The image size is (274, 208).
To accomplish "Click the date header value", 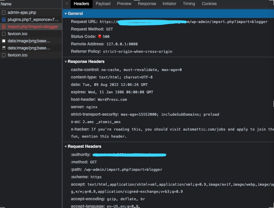I will pyautogui.click(x=115, y=85).
